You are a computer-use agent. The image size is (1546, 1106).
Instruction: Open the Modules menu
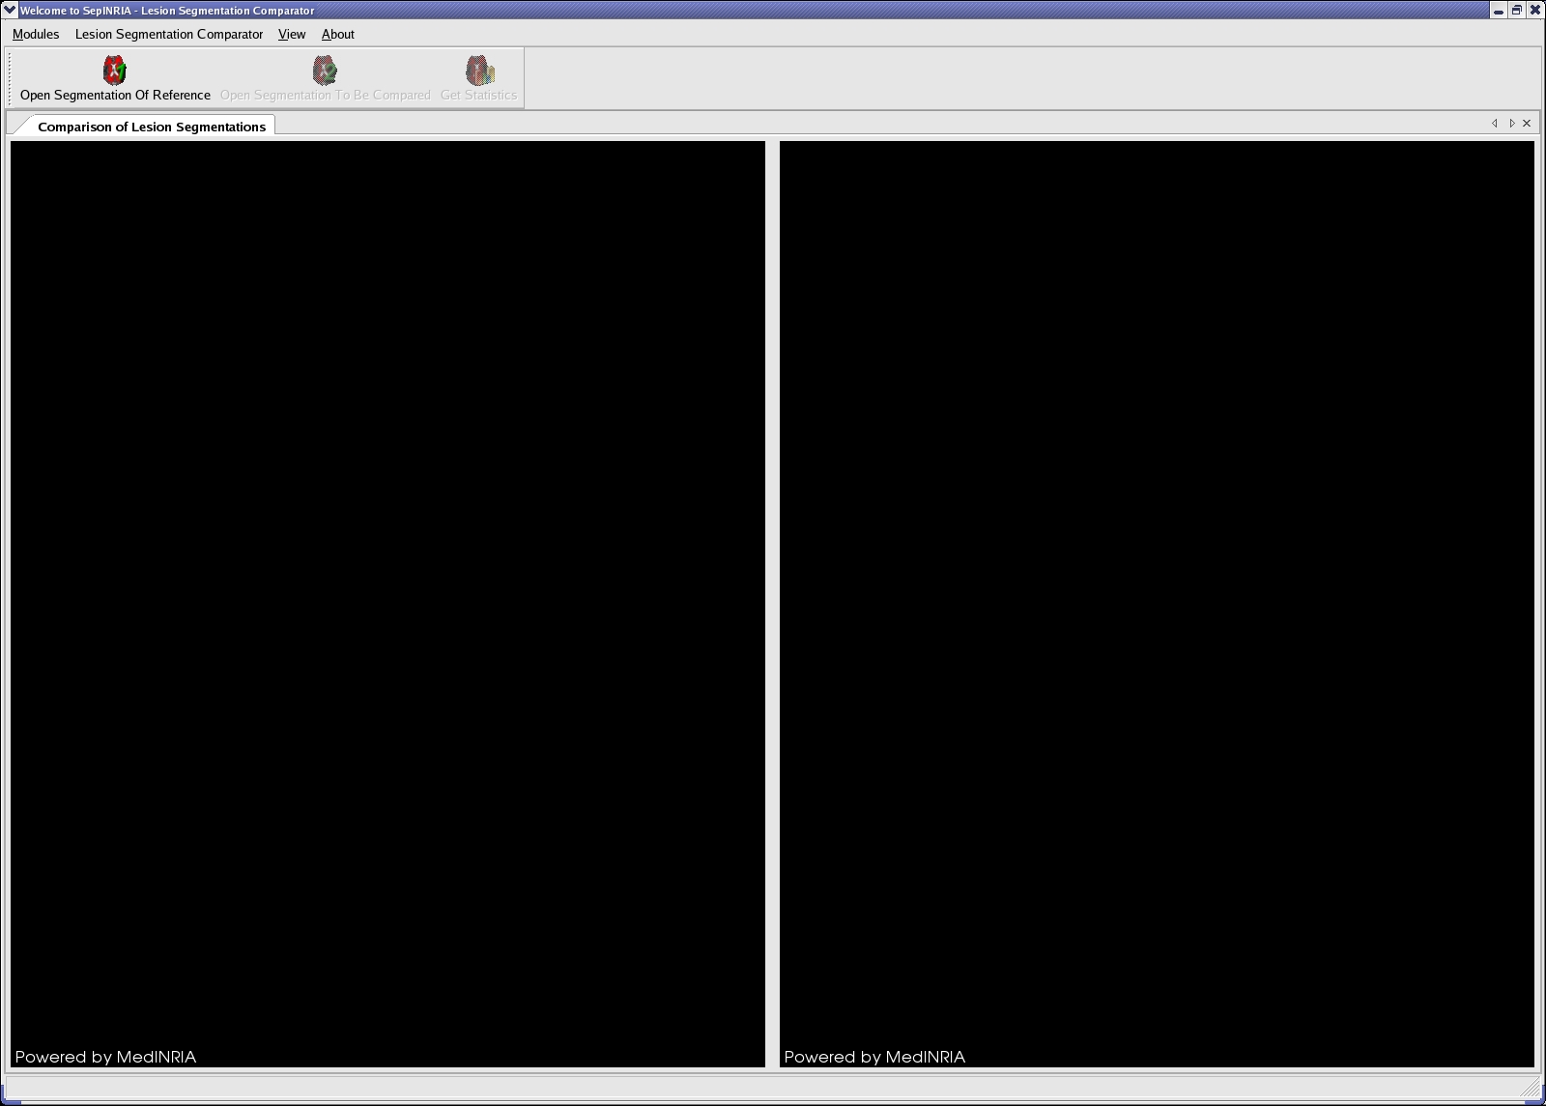(x=36, y=34)
